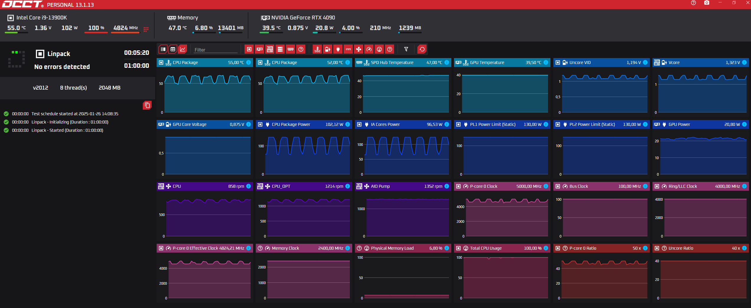Show info for Uncore Ratio card
751x308 pixels.
point(745,248)
